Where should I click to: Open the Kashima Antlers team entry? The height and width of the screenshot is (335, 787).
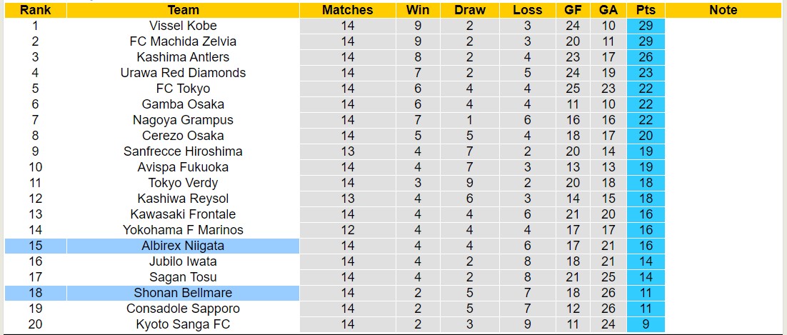(x=183, y=57)
